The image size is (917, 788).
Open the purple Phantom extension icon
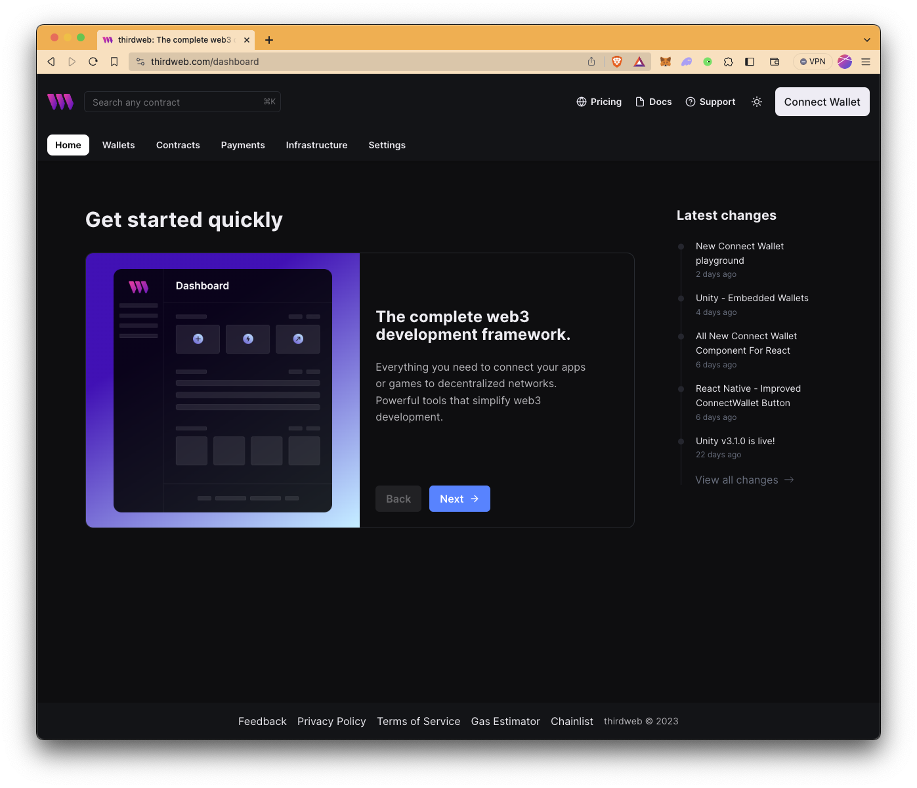pyautogui.click(x=687, y=62)
